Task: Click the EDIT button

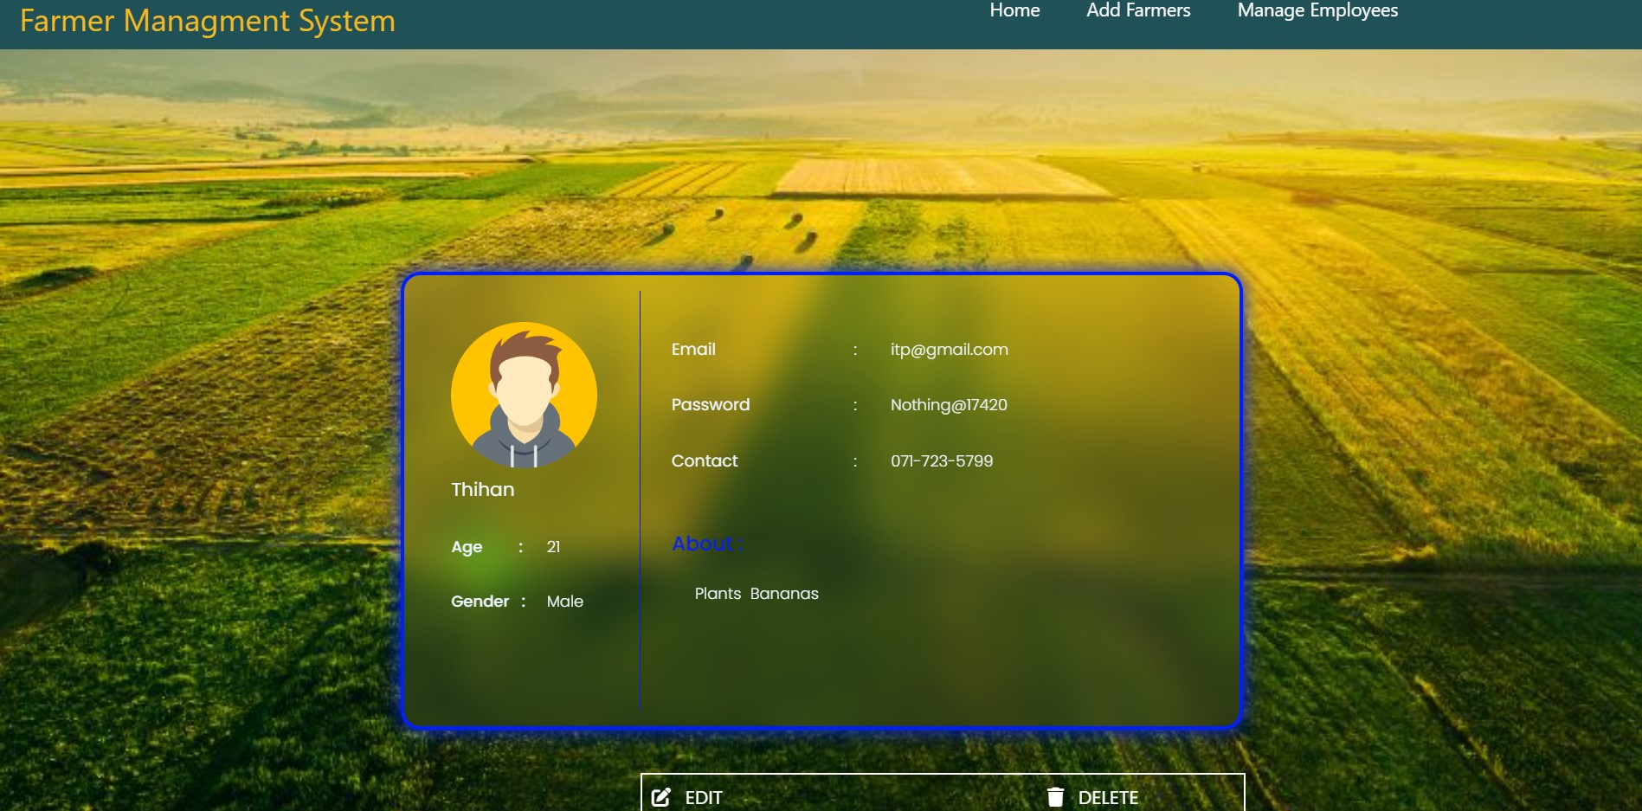Action: point(703,797)
